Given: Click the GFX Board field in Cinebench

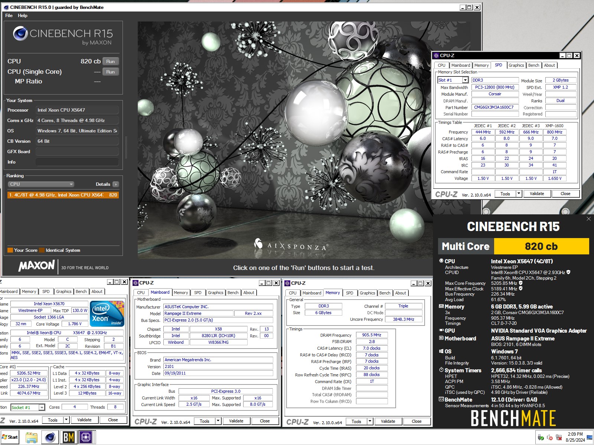Looking at the screenshot, I should [77, 152].
